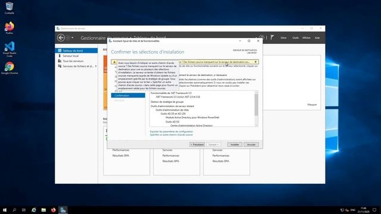Open File Explorer from the taskbar
This screenshot has height=214, width=381.
tap(43, 210)
